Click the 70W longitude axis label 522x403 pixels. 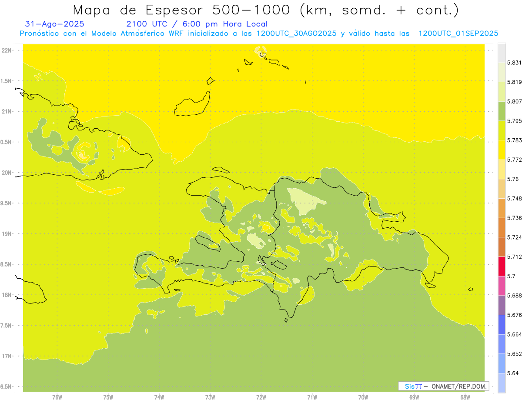point(363,397)
